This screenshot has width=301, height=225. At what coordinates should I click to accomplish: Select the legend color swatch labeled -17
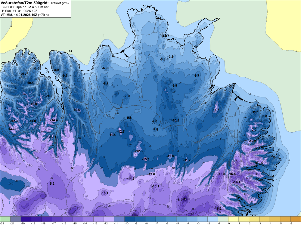(x=57, y=219)
